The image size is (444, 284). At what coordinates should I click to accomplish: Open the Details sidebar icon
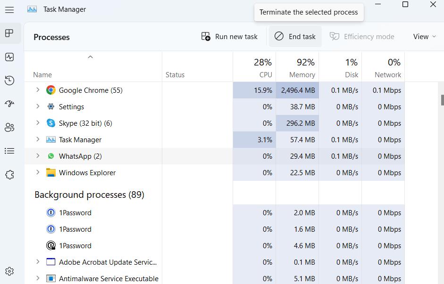[9, 151]
